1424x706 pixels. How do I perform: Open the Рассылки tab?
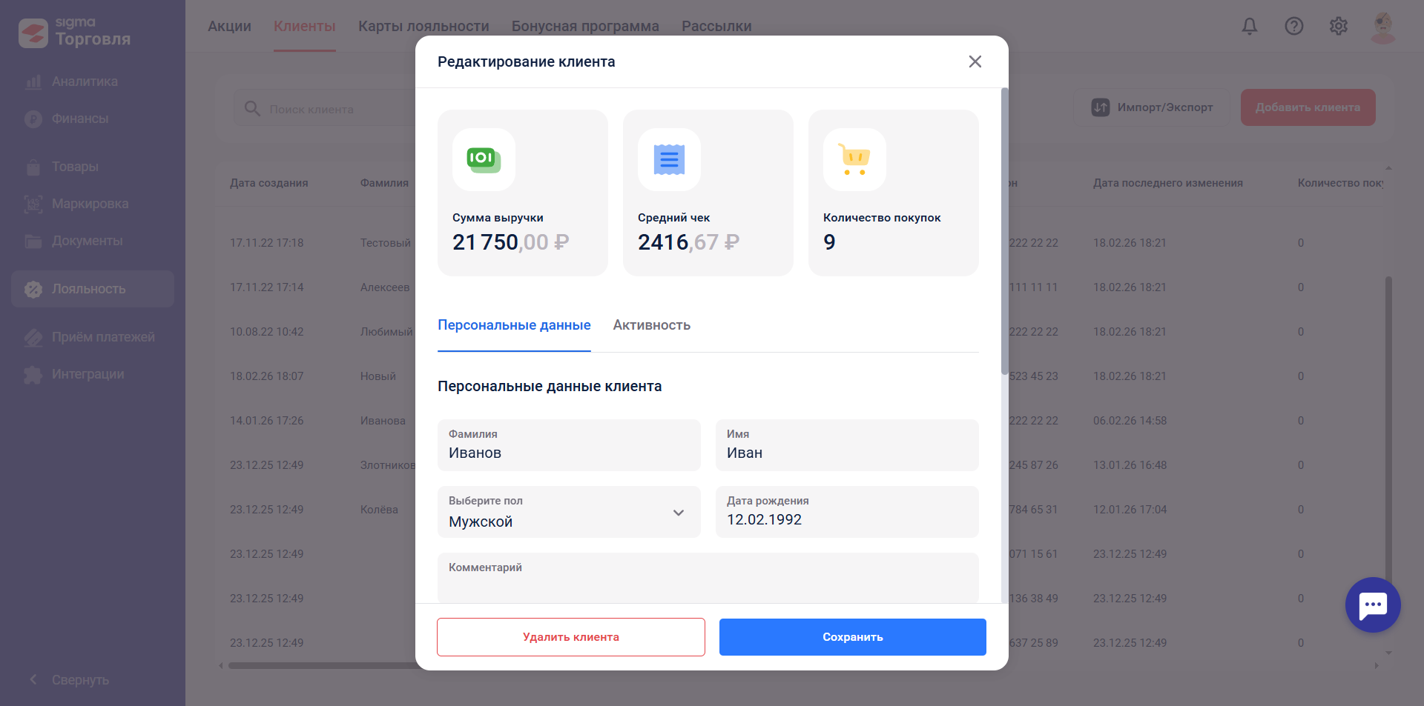[x=716, y=27]
